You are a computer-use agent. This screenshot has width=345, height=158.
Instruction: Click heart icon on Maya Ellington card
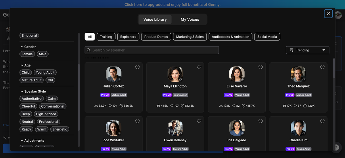point(199,67)
